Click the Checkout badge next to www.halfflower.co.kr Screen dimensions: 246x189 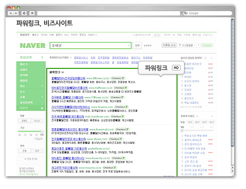click(x=121, y=88)
